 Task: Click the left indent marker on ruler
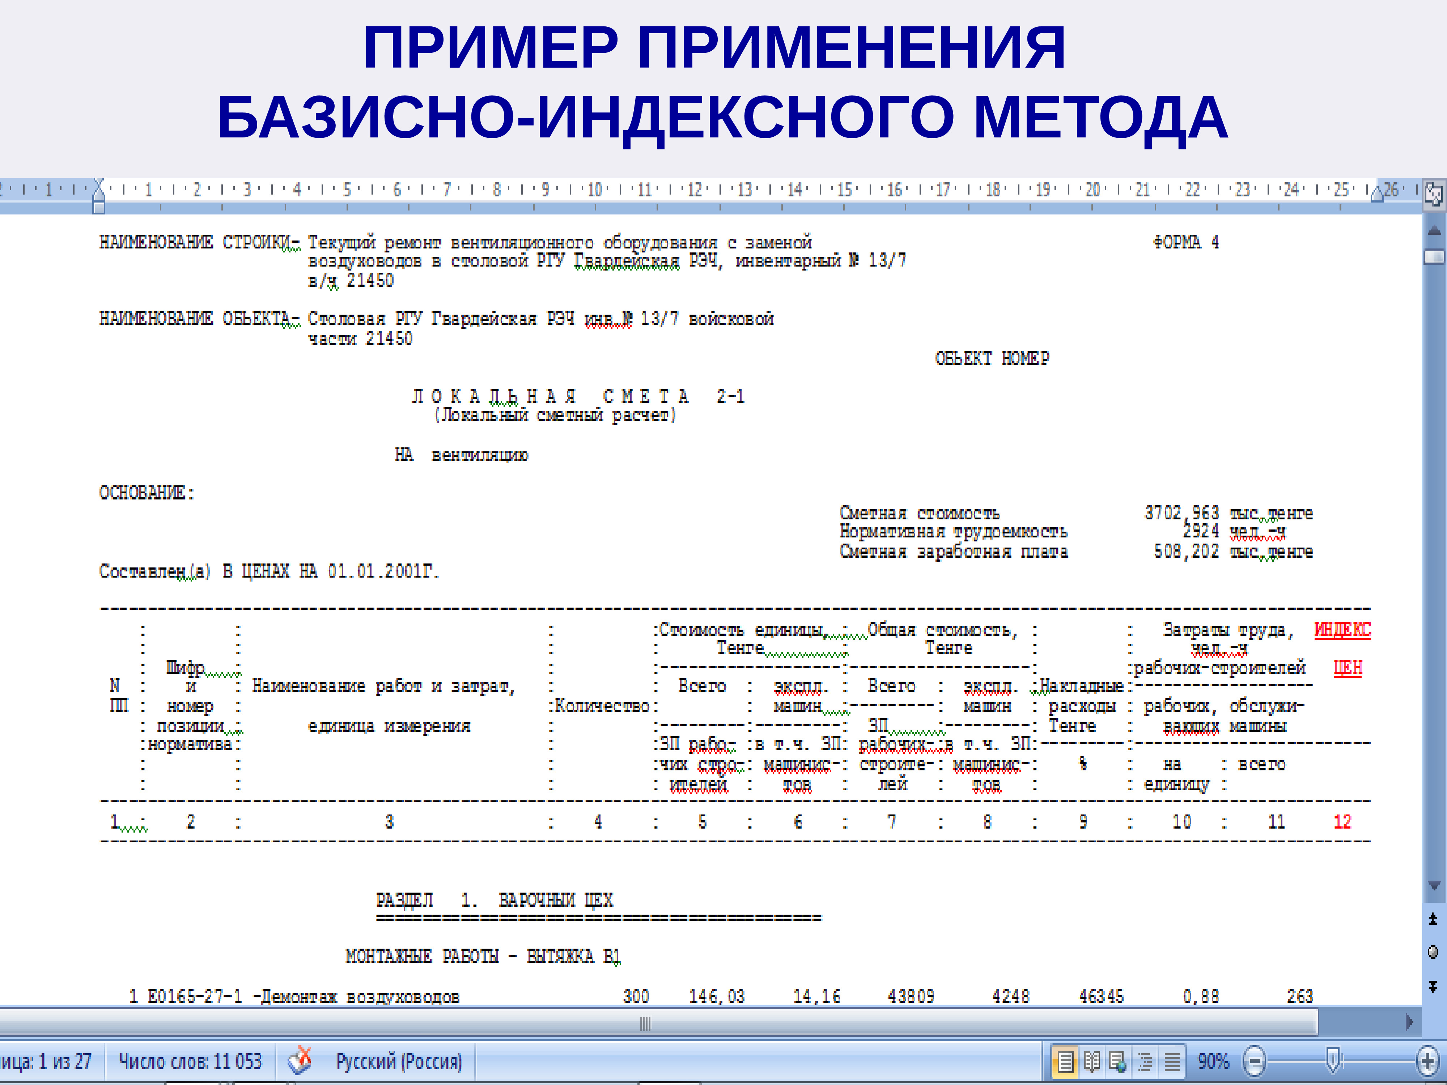99,196
